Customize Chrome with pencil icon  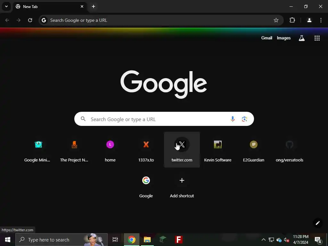coord(317,223)
